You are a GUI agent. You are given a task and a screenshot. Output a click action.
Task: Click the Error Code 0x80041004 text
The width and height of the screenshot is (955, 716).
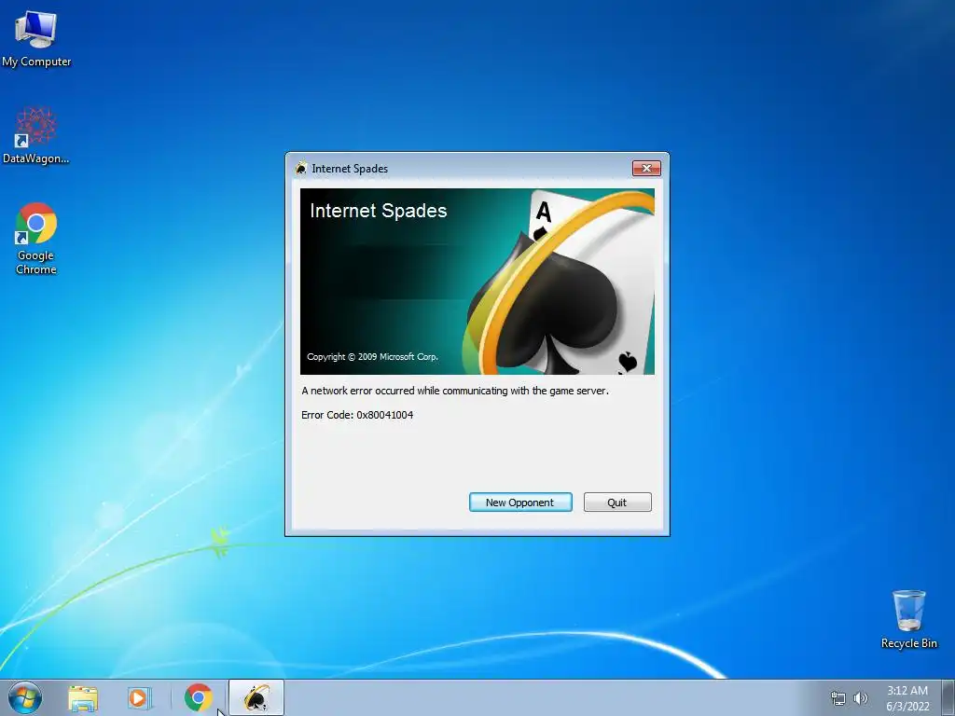click(357, 415)
